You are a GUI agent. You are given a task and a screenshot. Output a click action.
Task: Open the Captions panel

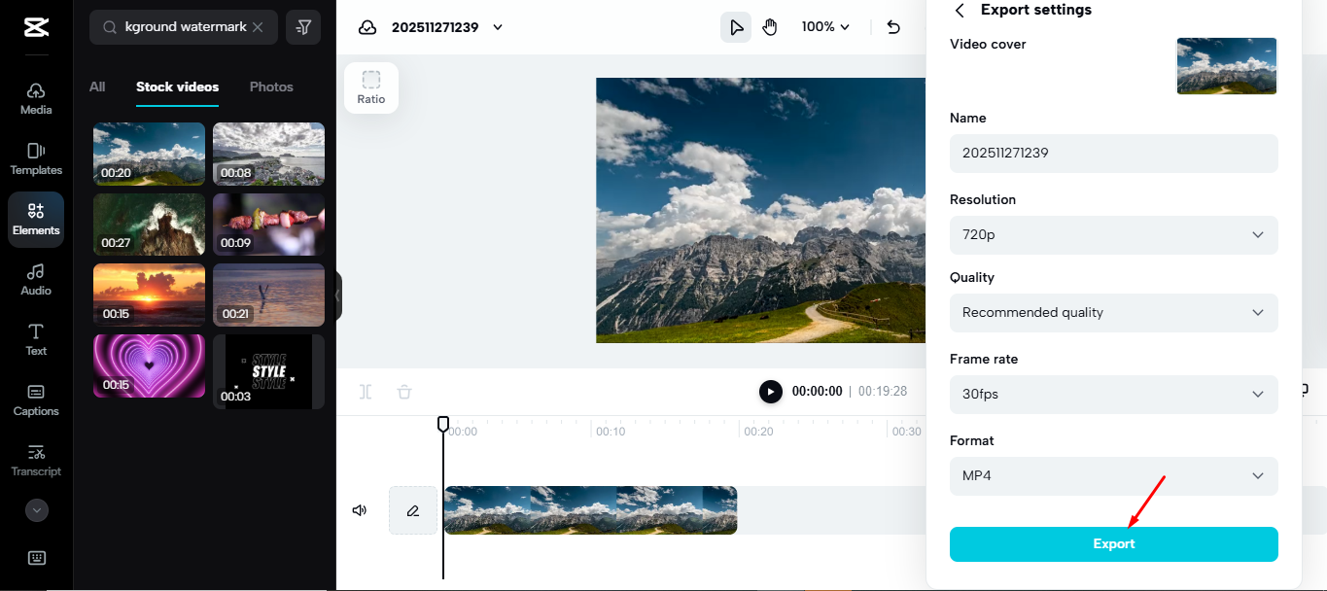coord(35,400)
